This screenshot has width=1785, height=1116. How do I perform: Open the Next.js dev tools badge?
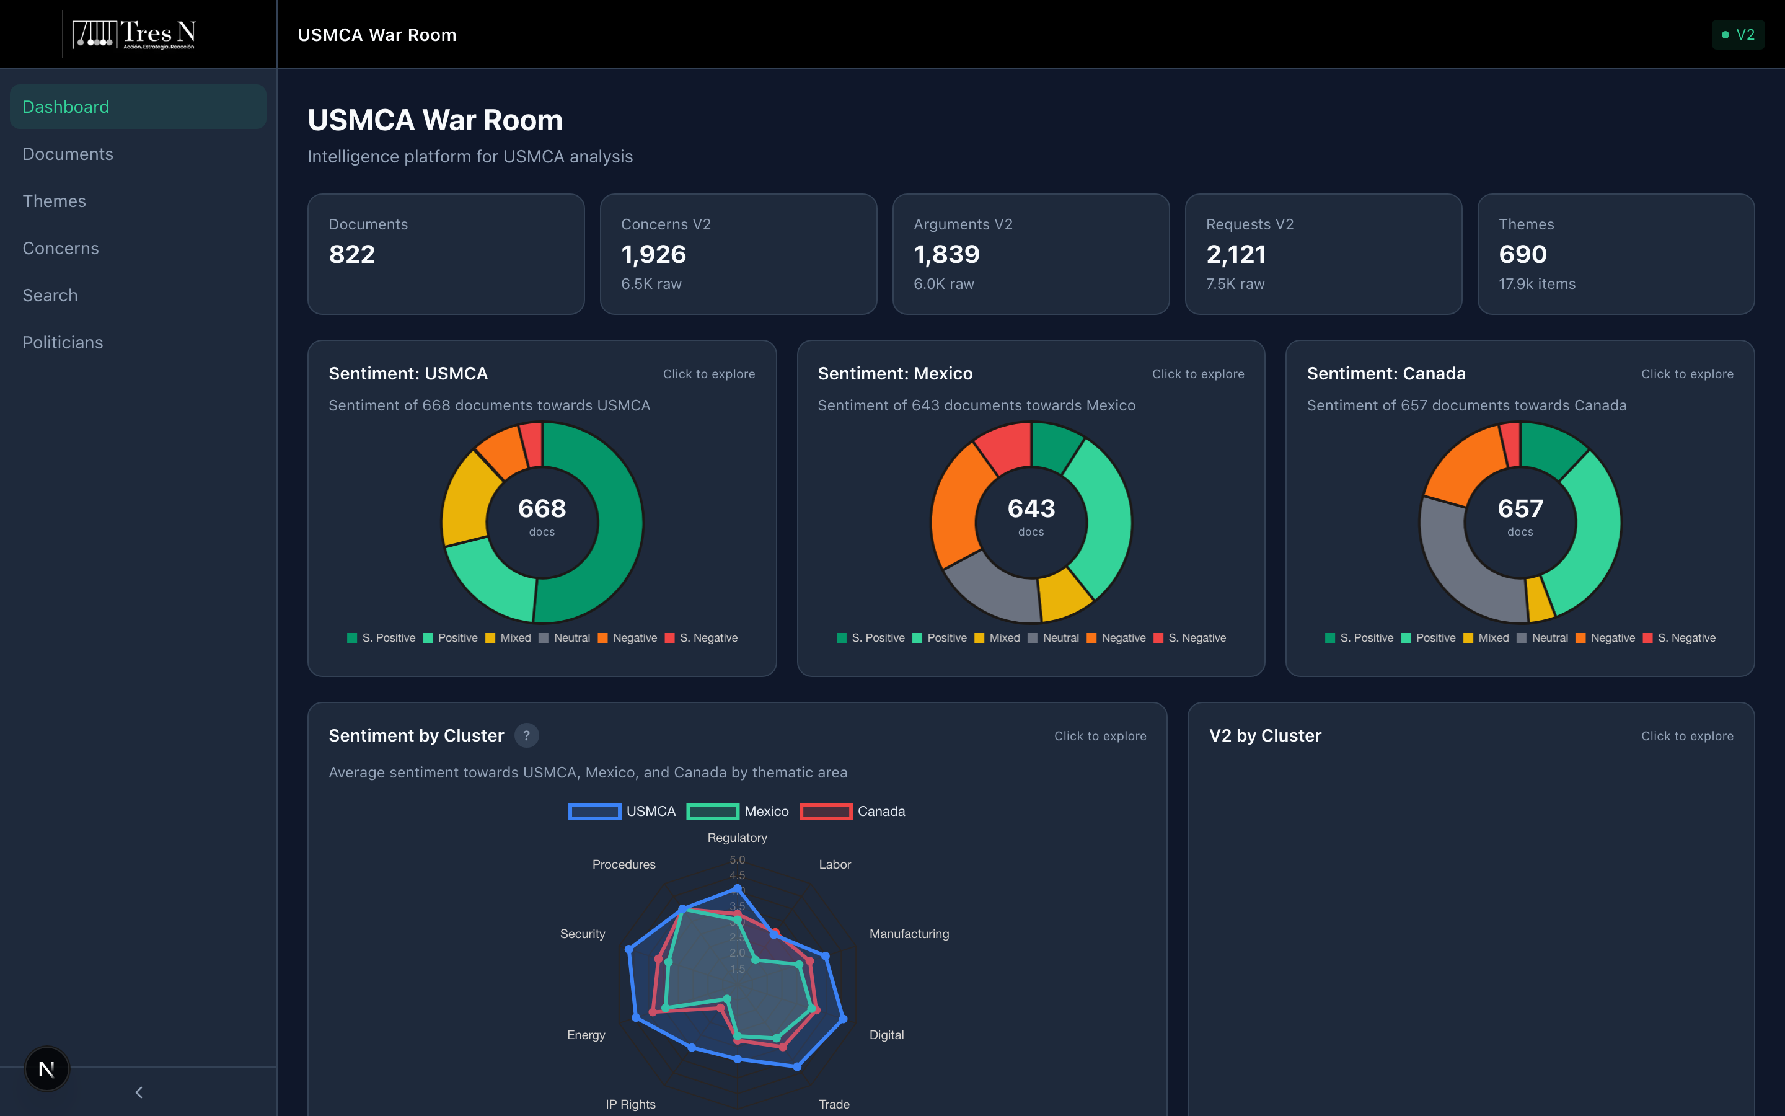(46, 1068)
